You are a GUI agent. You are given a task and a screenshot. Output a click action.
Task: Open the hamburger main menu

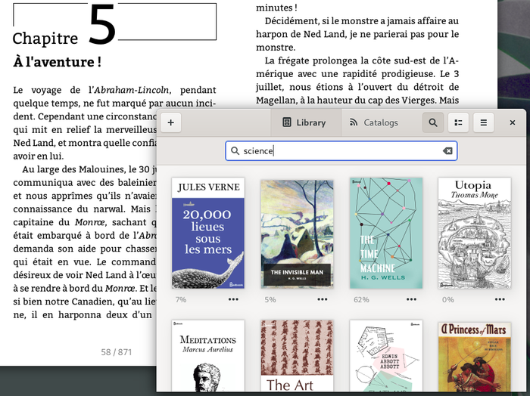[484, 122]
